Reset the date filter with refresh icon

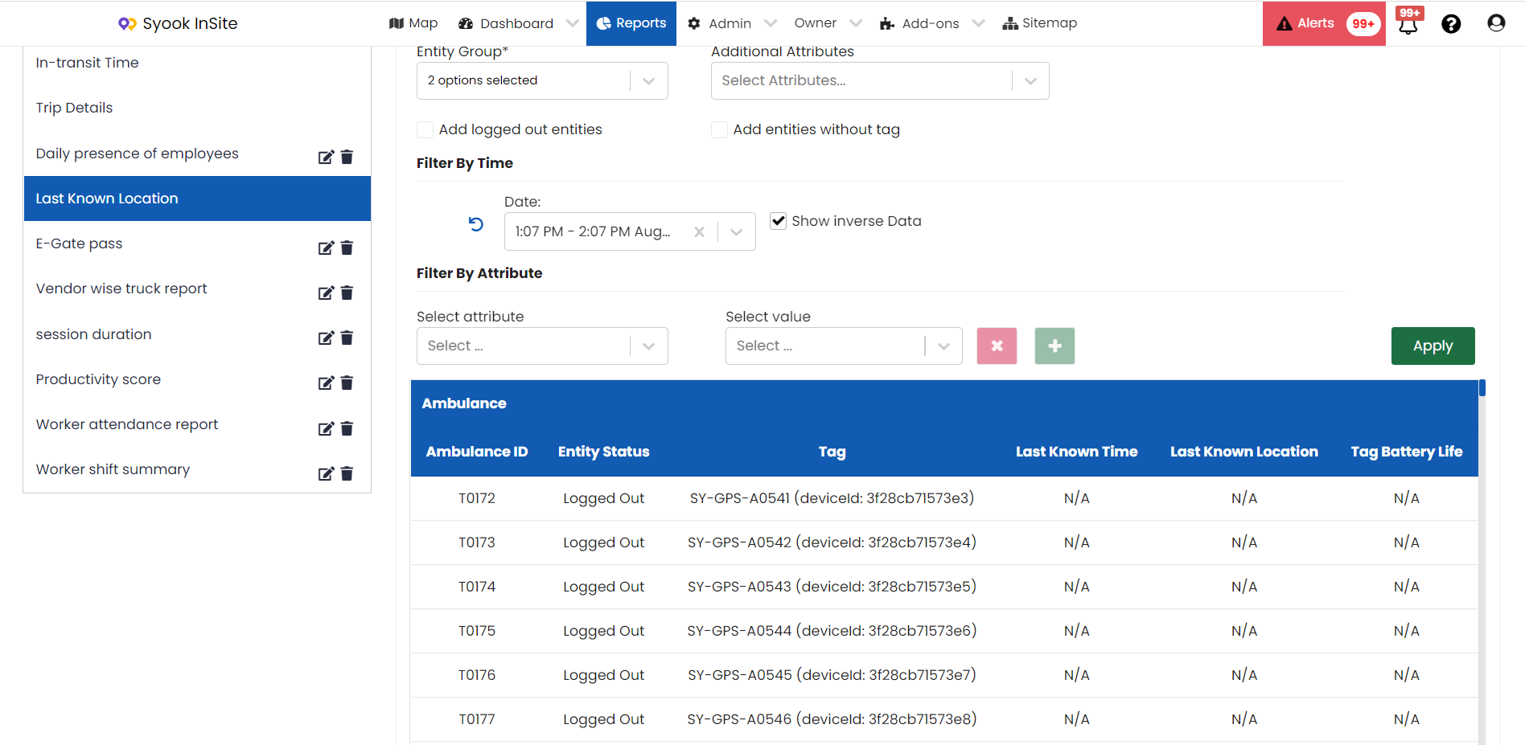pyautogui.click(x=476, y=224)
